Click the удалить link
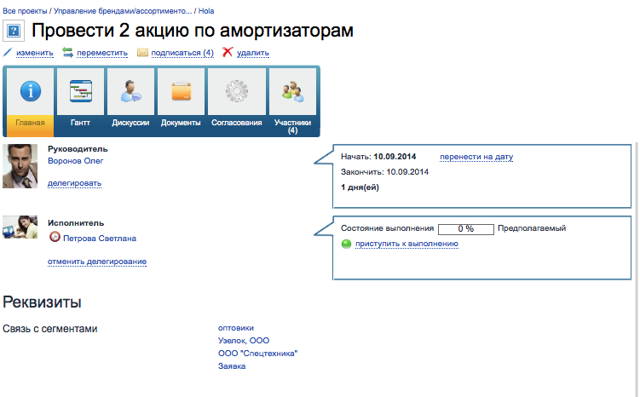This screenshot has width=640, height=397. [x=252, y=53]
